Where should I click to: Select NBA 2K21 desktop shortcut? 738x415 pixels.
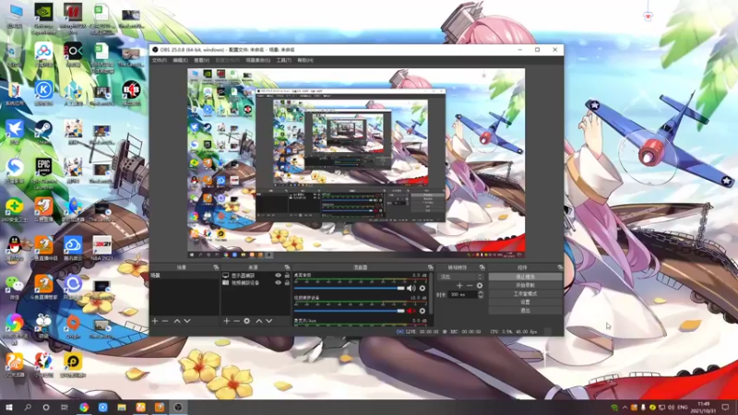101,248
